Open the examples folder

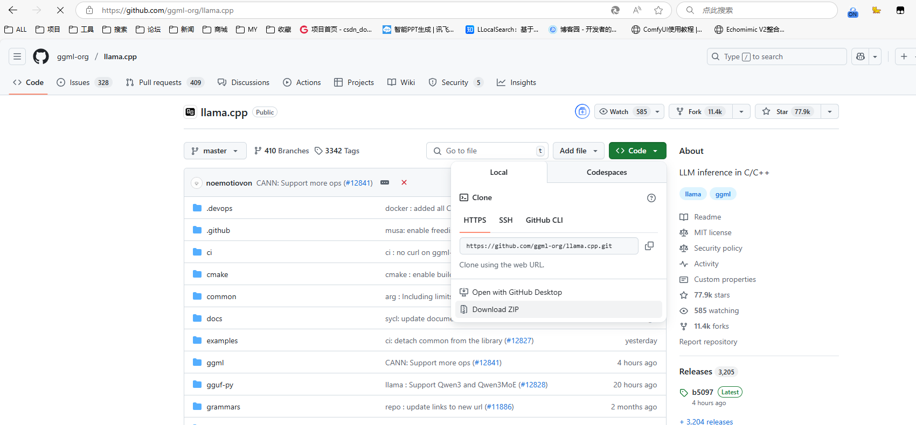coord(222,341)
